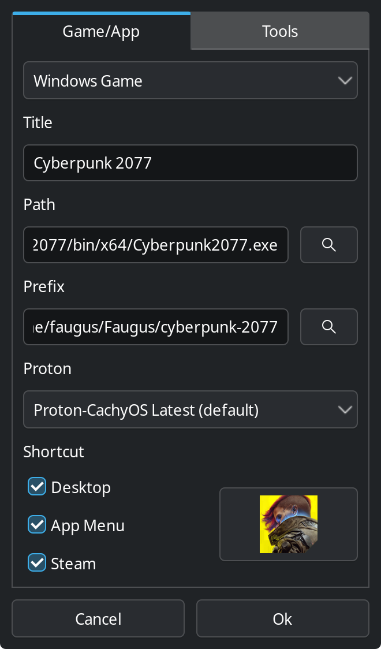Screen dimensions: 381x649
Task: Click into the Path field ending Cyberpunk2077.exe
Action: [155, 245]
